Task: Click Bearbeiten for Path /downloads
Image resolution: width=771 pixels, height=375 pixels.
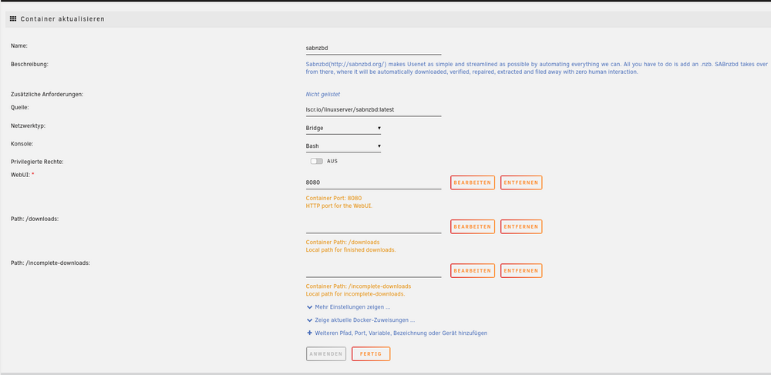Action: coord(473,226)
